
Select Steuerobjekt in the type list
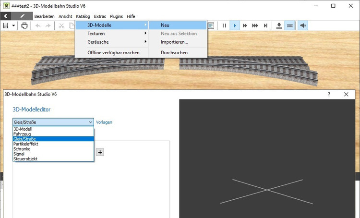[53, 159]
